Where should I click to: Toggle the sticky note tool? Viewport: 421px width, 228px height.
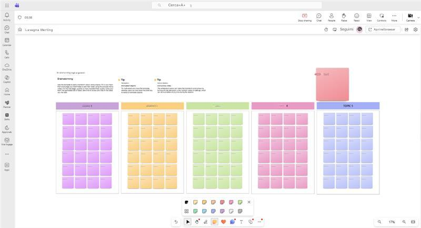click(x=215, y=222)
